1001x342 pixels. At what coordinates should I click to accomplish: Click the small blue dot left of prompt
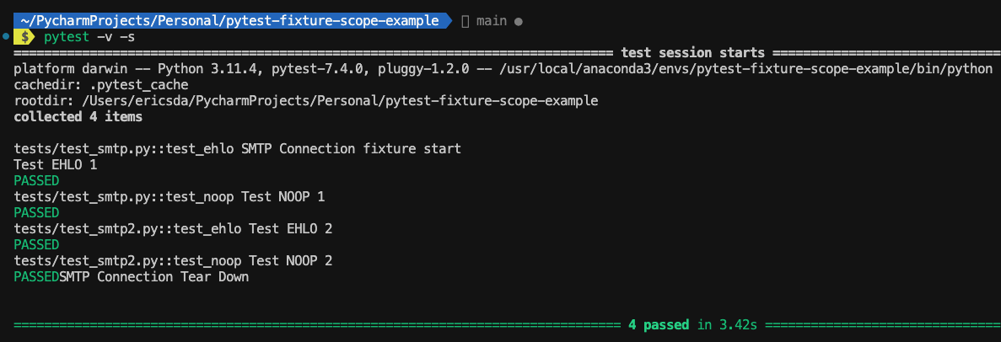6,36
